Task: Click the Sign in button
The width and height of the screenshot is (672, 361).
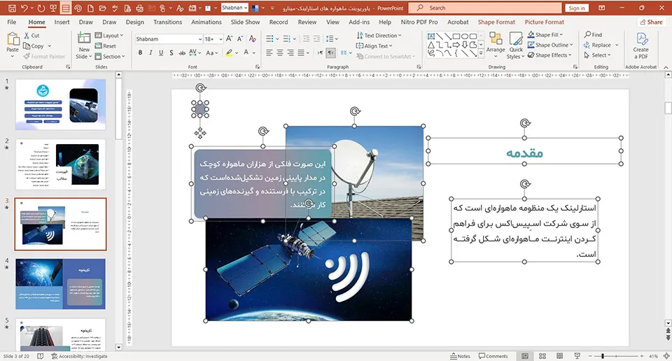Action: 576,8
